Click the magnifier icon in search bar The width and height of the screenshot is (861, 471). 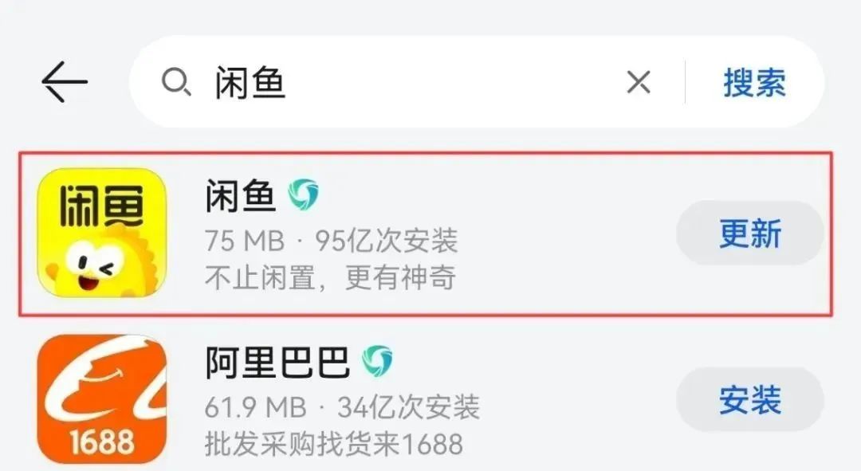[175, 83]
